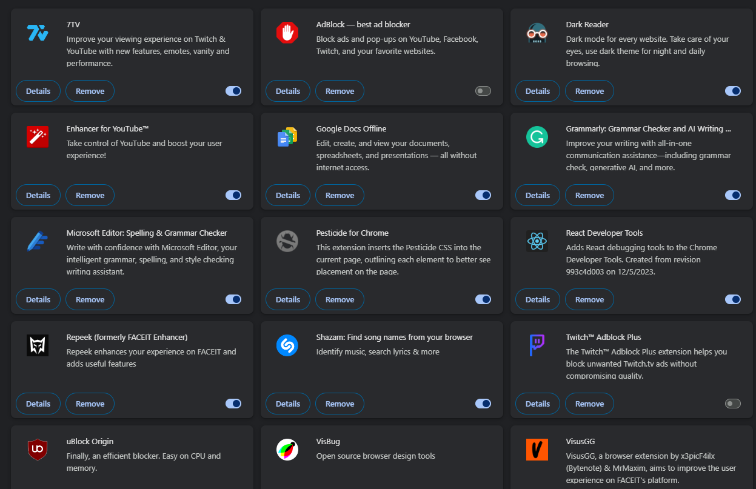Turn on Twitch Adblock Plus toggle

(733, 404)
